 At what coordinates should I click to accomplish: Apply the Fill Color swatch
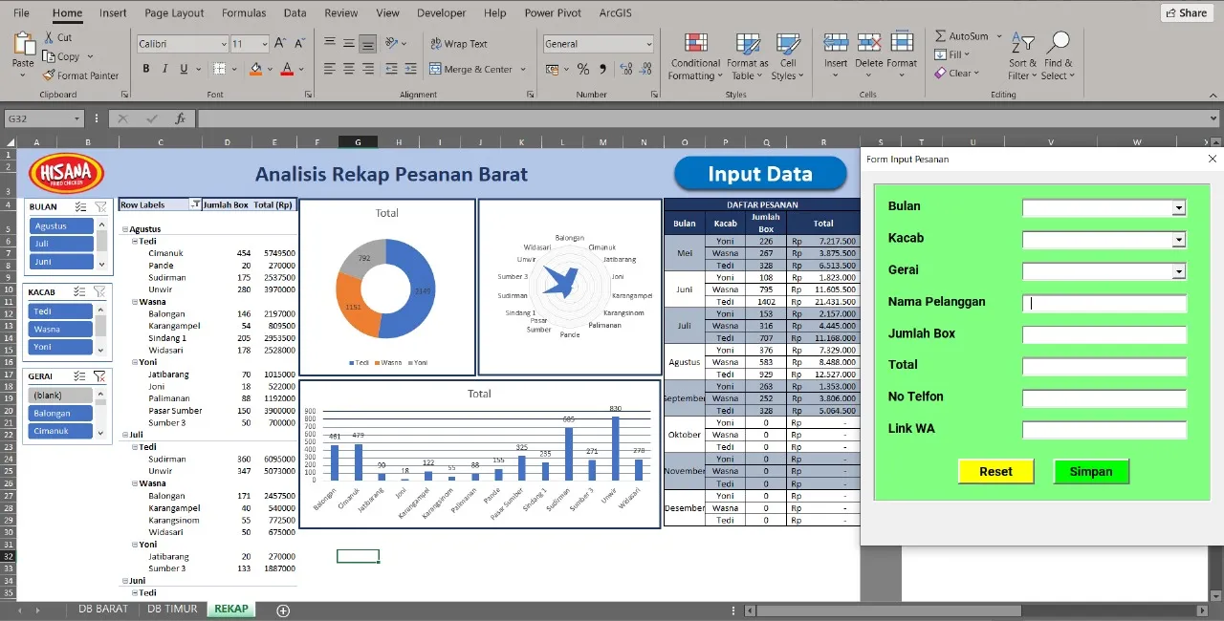point(255,69)
